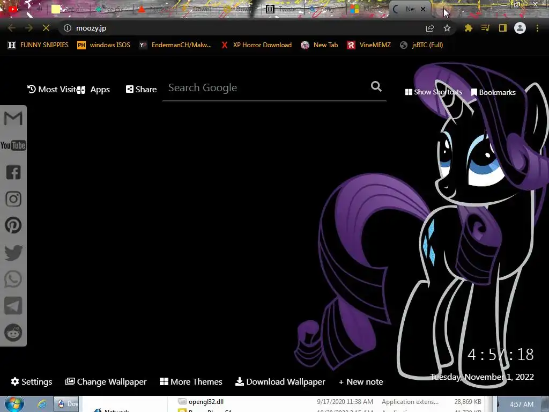Open EndermanCH/Malw... bookmark
This screenshot has width=549, height=412.
pos(175,45)
